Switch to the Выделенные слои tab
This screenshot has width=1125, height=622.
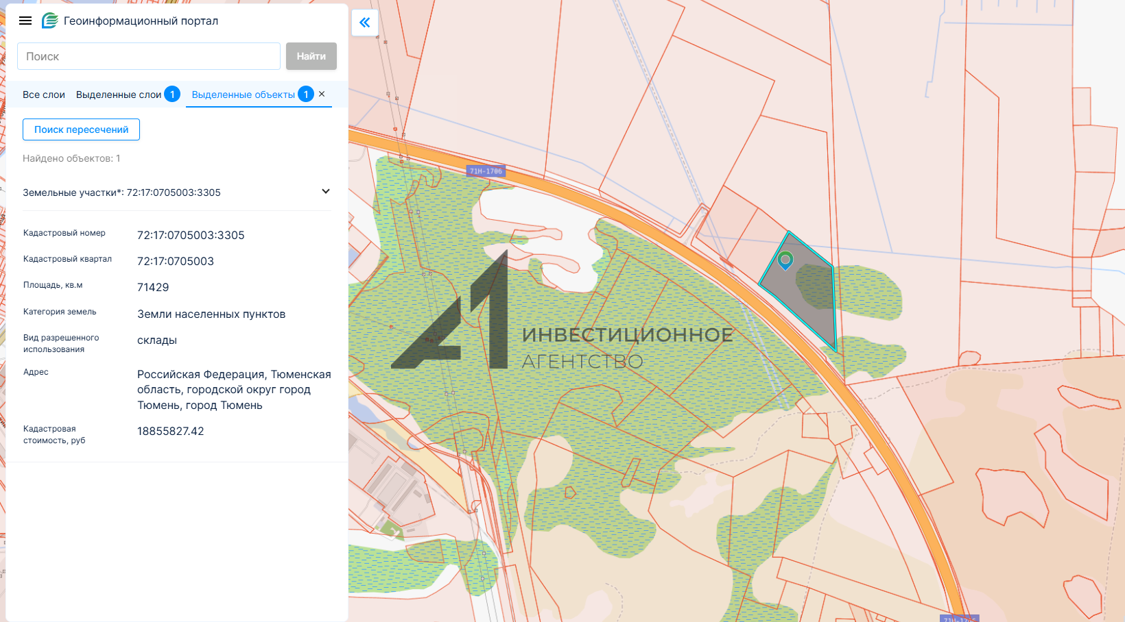119,95
